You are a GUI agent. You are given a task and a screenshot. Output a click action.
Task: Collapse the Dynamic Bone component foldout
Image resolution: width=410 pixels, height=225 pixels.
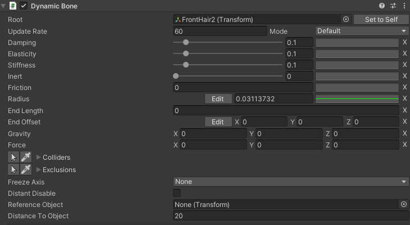3,6
